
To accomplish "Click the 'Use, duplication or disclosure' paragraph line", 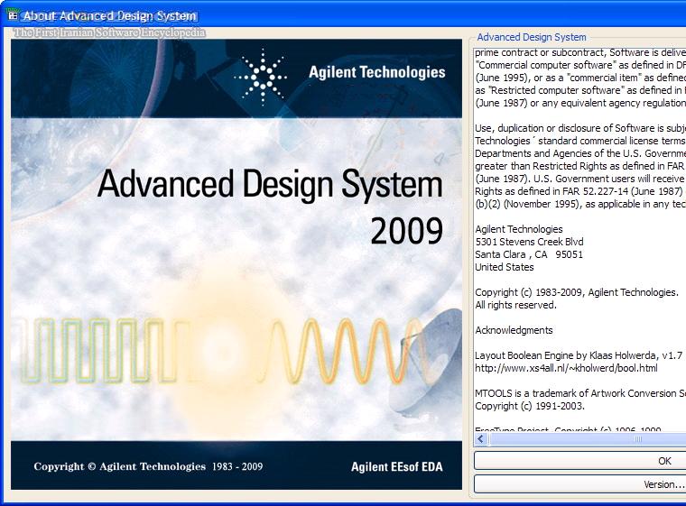I will click(x=580, y=128).
